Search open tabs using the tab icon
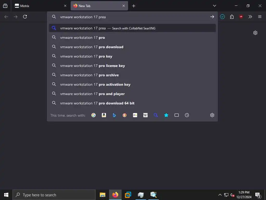The height and width of the screenshot is (200, 266). (177, 115)
